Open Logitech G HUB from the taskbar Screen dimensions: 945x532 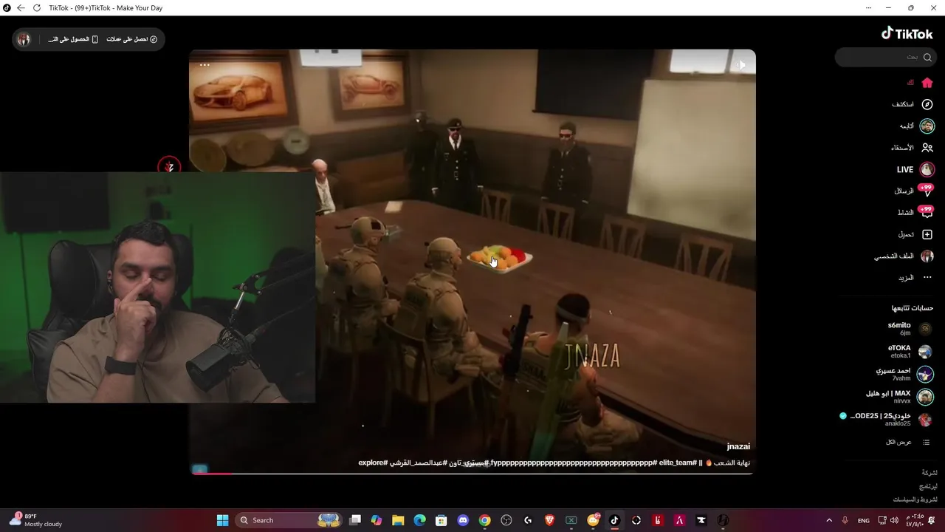pyautogui.click(x=528, y=520)
